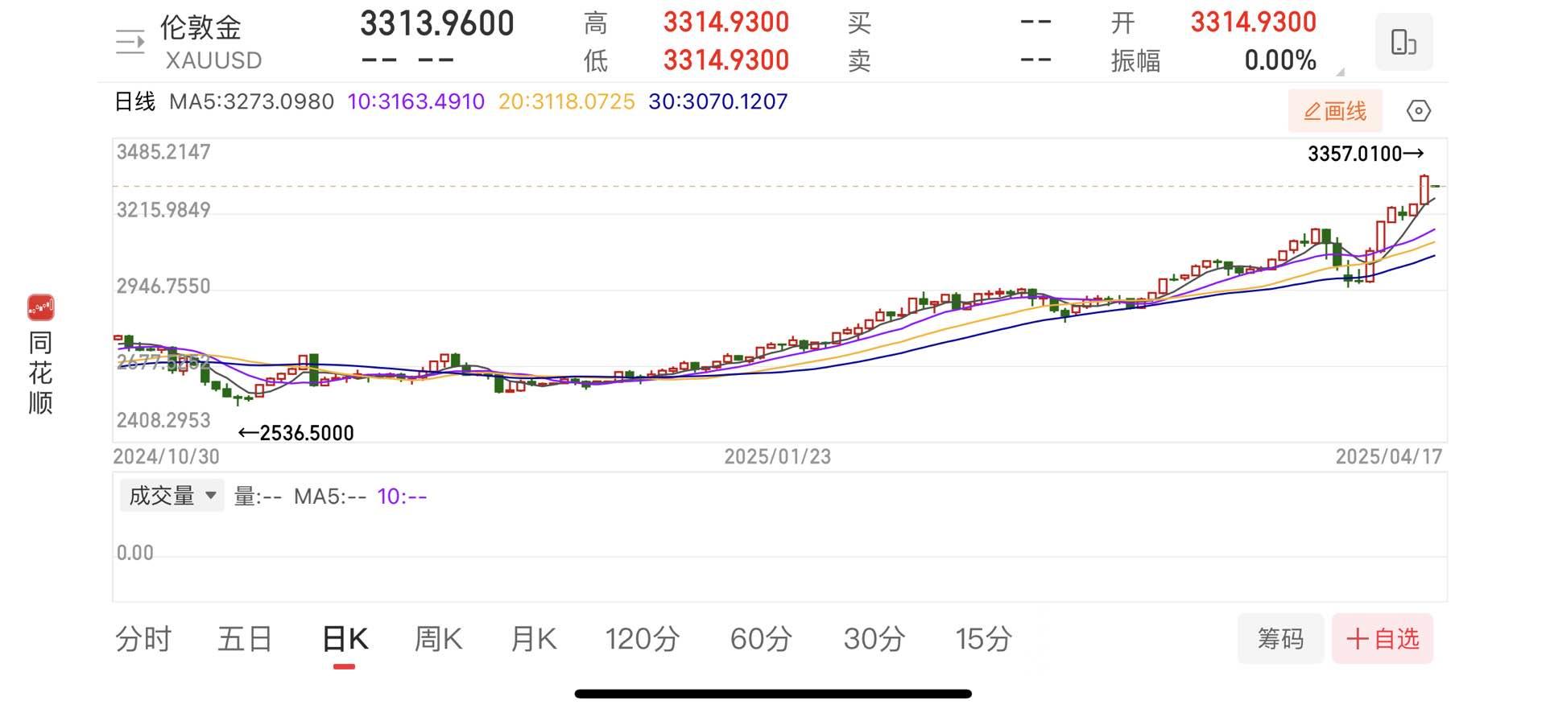
Task: Tap the MA5:3273.0980 label
Action: 251,101
